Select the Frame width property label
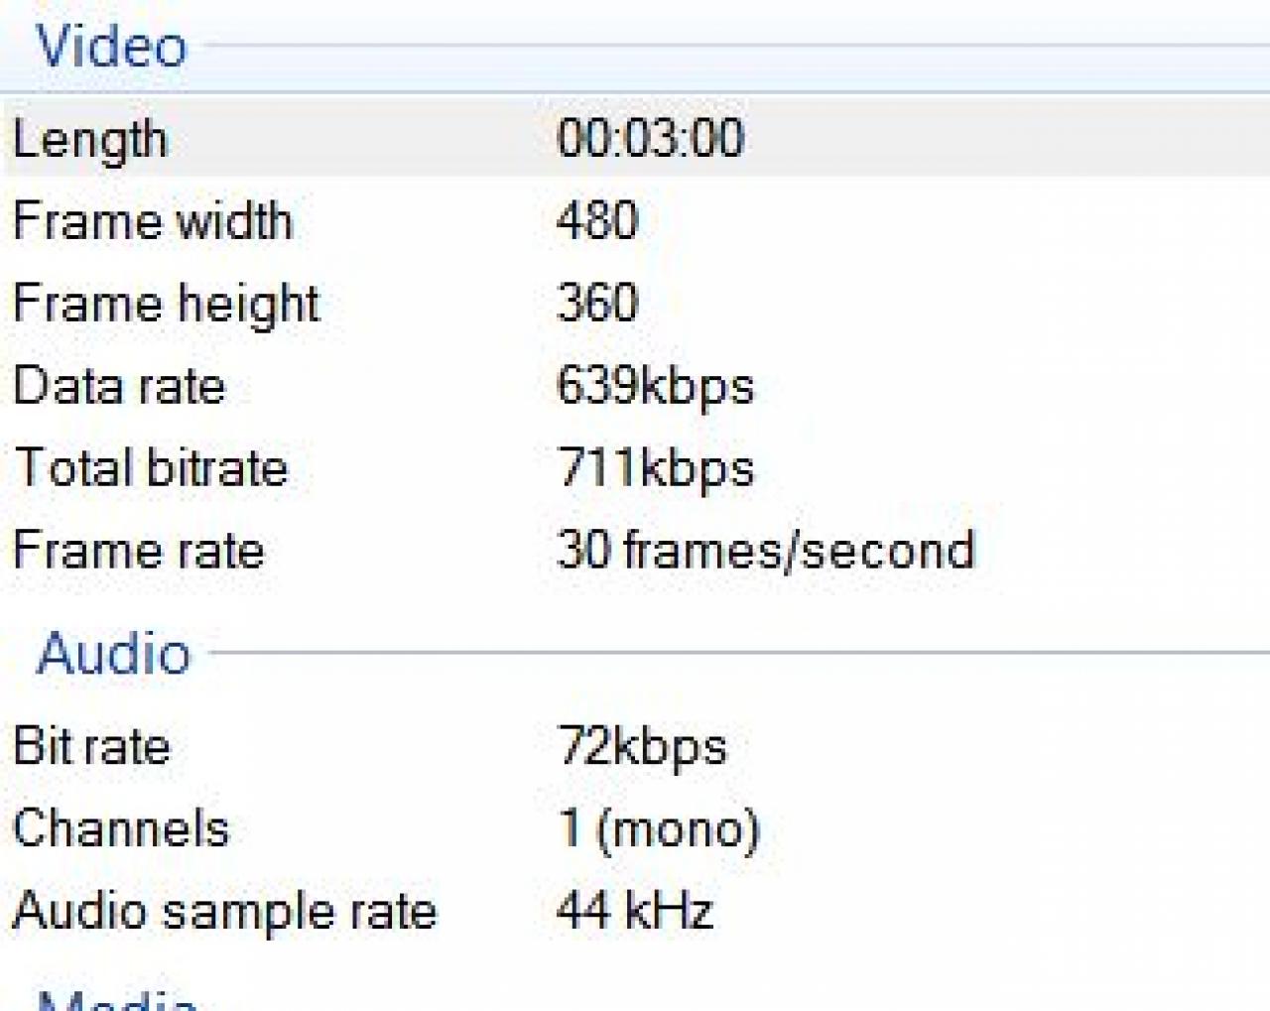Viewport: 1270px width, 1011px height. click(153, 220)
